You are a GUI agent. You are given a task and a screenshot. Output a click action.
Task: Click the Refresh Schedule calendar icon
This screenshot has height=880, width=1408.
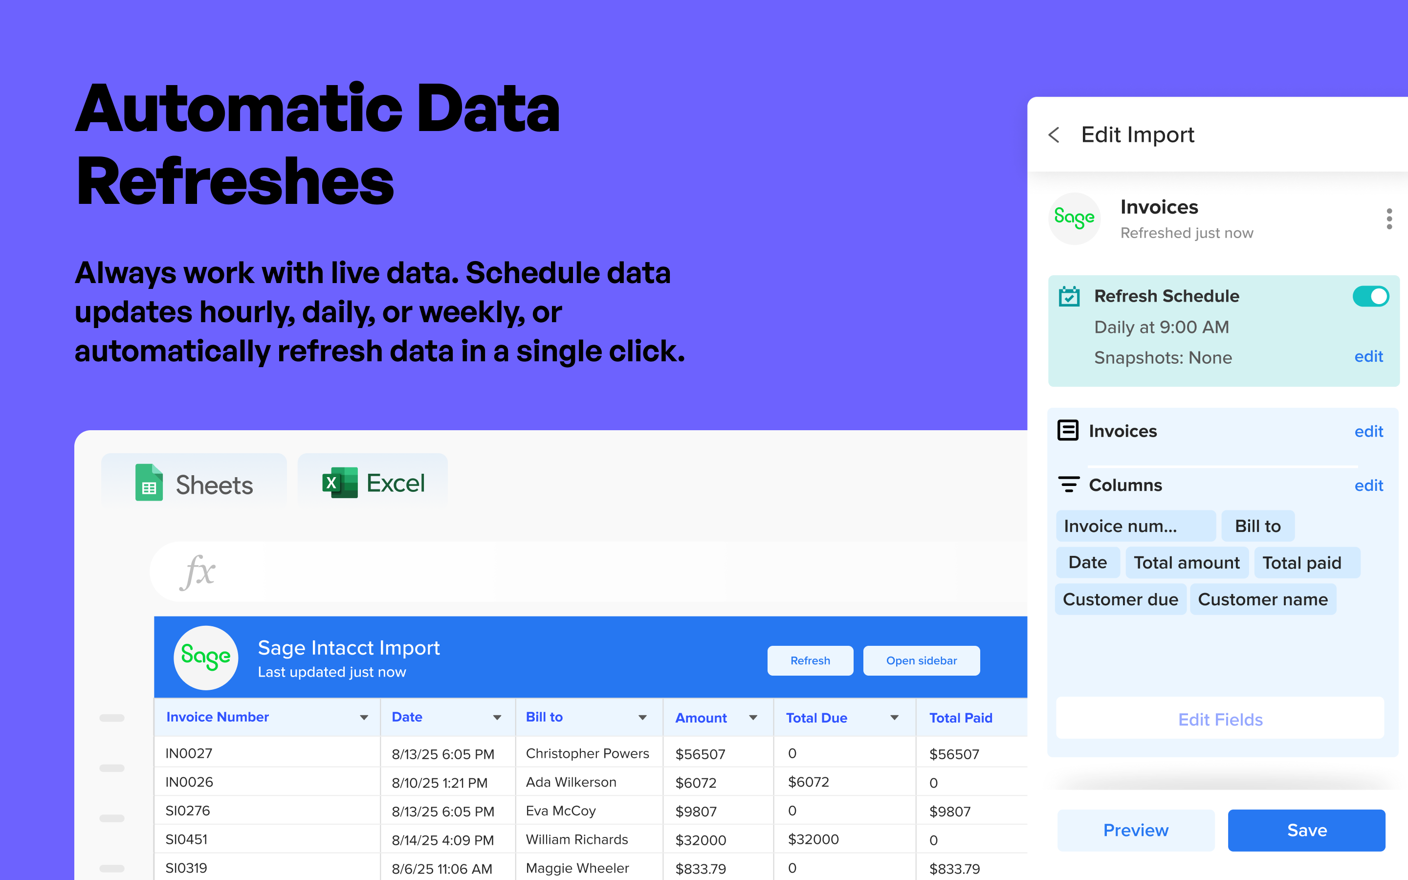pos(1069,297)
